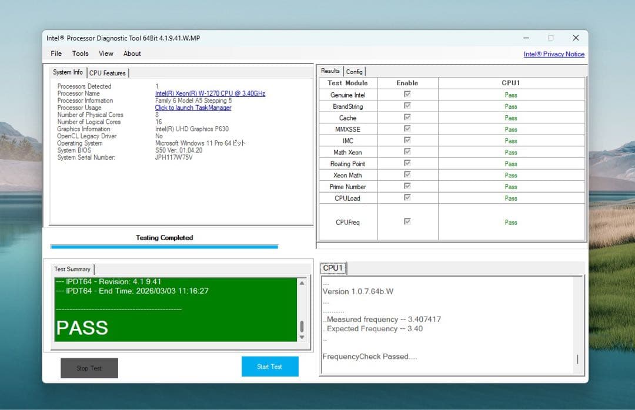Click the Cache test module cell
This screenshot has height=410, width=635.
(348, 118)
